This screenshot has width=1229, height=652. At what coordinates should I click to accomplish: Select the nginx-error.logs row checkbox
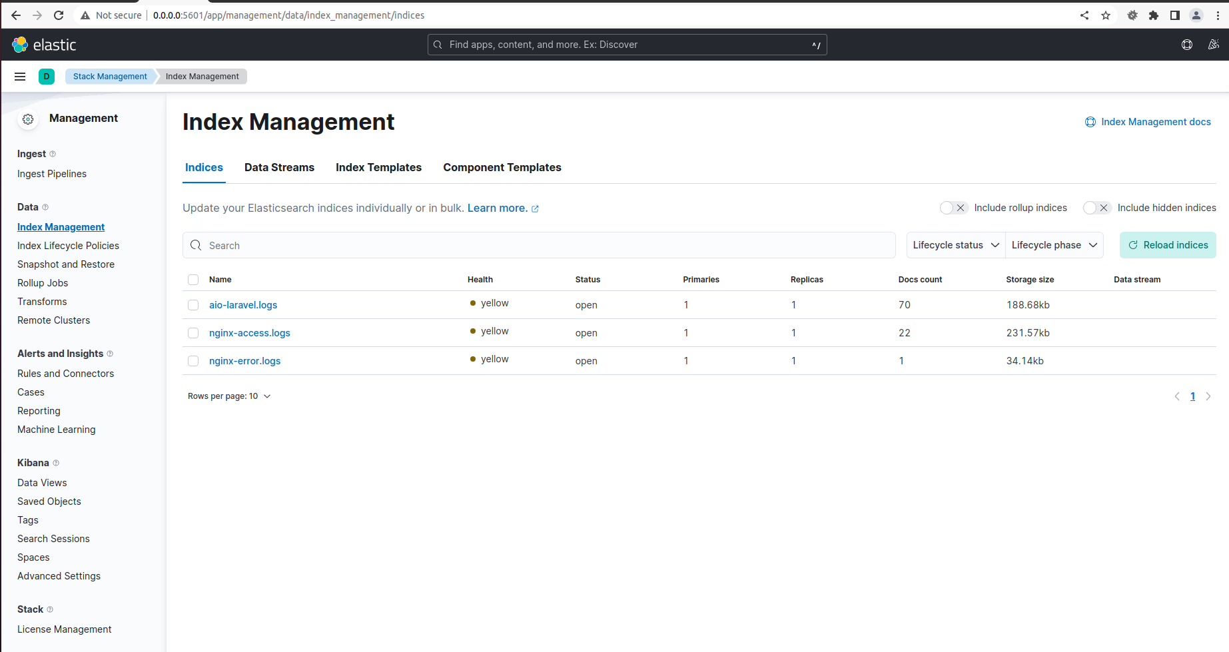(193, 361)
